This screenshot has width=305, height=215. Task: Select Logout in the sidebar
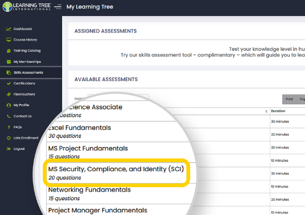[x=19, y=149]
